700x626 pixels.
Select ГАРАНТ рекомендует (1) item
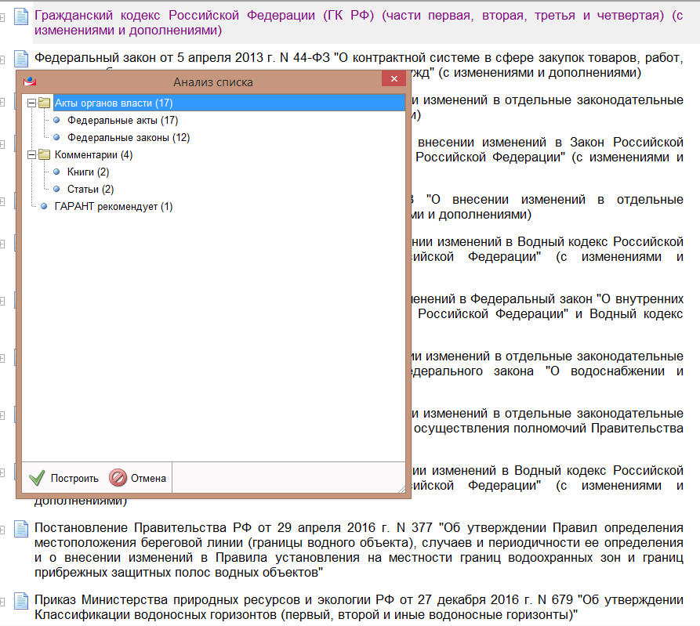114,206
